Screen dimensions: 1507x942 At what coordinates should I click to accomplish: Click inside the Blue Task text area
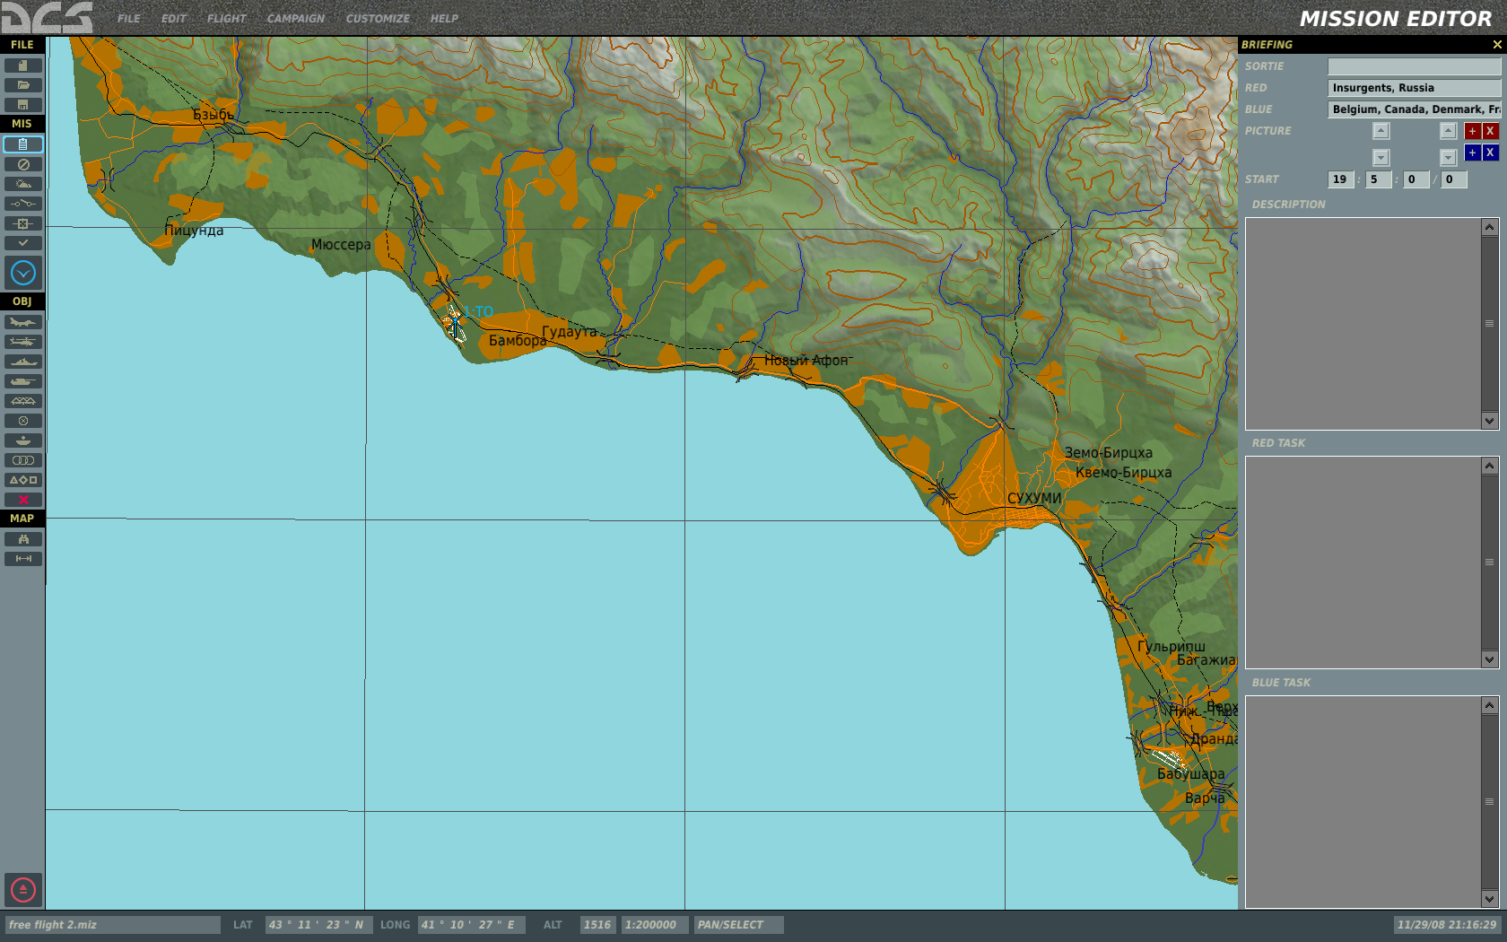(1363, 802)
